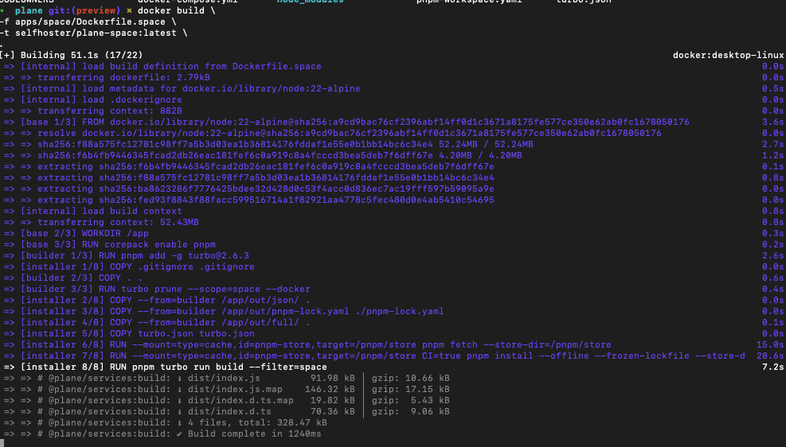Click the '7.2s' duration of installer 8/8

[x=773, y=367]
